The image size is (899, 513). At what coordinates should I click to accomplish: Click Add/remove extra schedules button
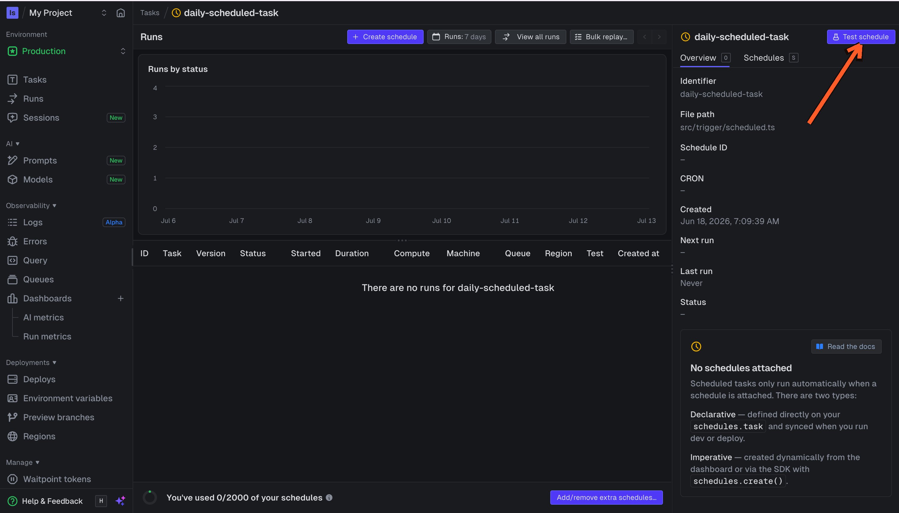pyautogui.click(x=606, y=498)
